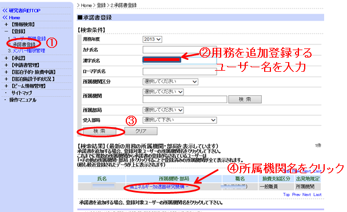Click Top pagination link below results table
The width and height of the screenshot is (347, 212).
(286, 194)
